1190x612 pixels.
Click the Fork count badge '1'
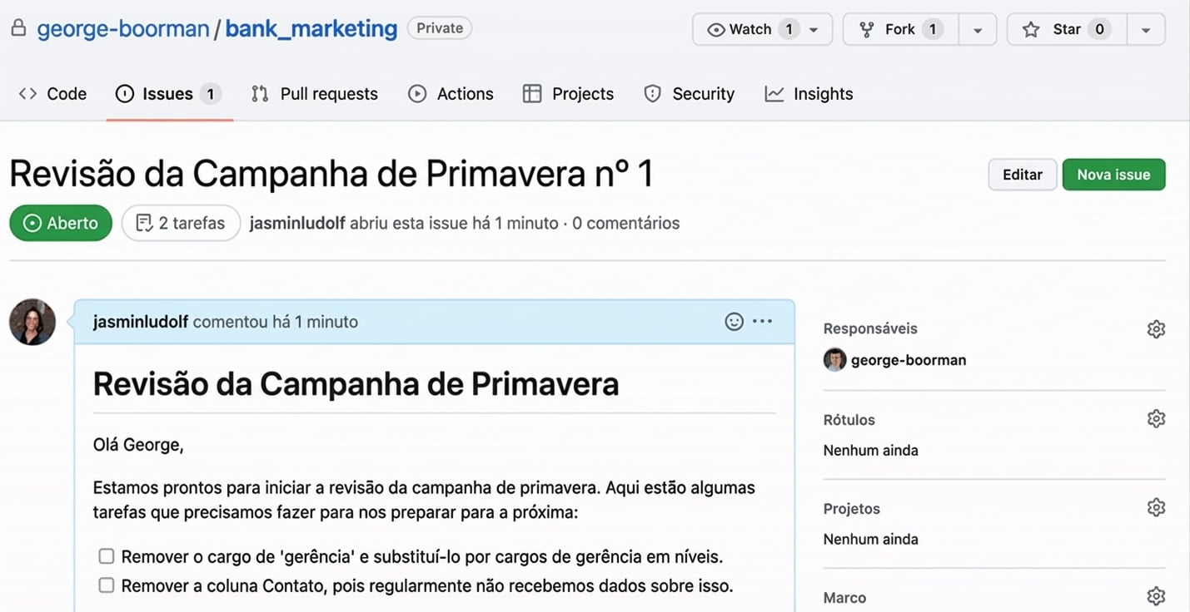point(933,29)
